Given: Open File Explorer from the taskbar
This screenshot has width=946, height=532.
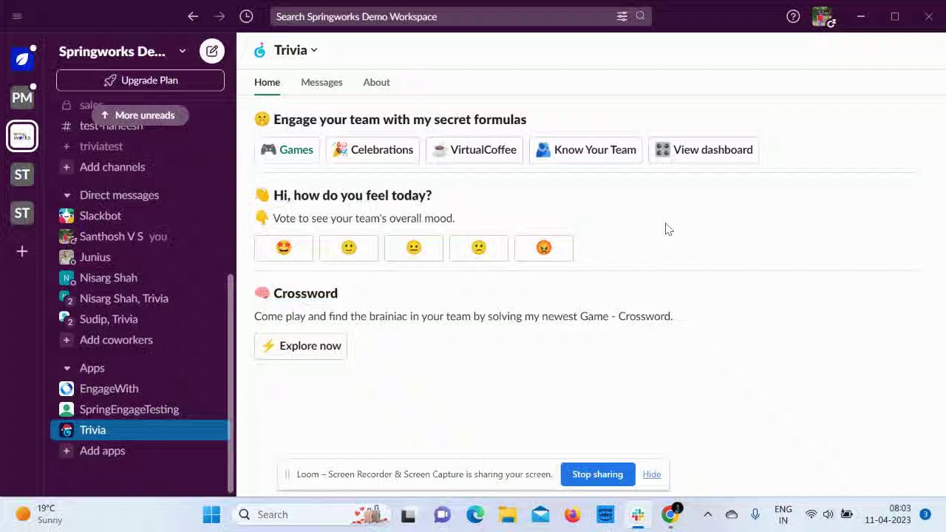Looking at the screenshot, I should [x=508, y=514].
